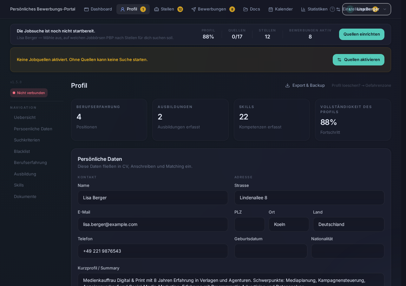The height and width of the screenshot is (286, 406).
Task: Click the paper plane icon beside Bewerbungen
Action: point(193,9)
